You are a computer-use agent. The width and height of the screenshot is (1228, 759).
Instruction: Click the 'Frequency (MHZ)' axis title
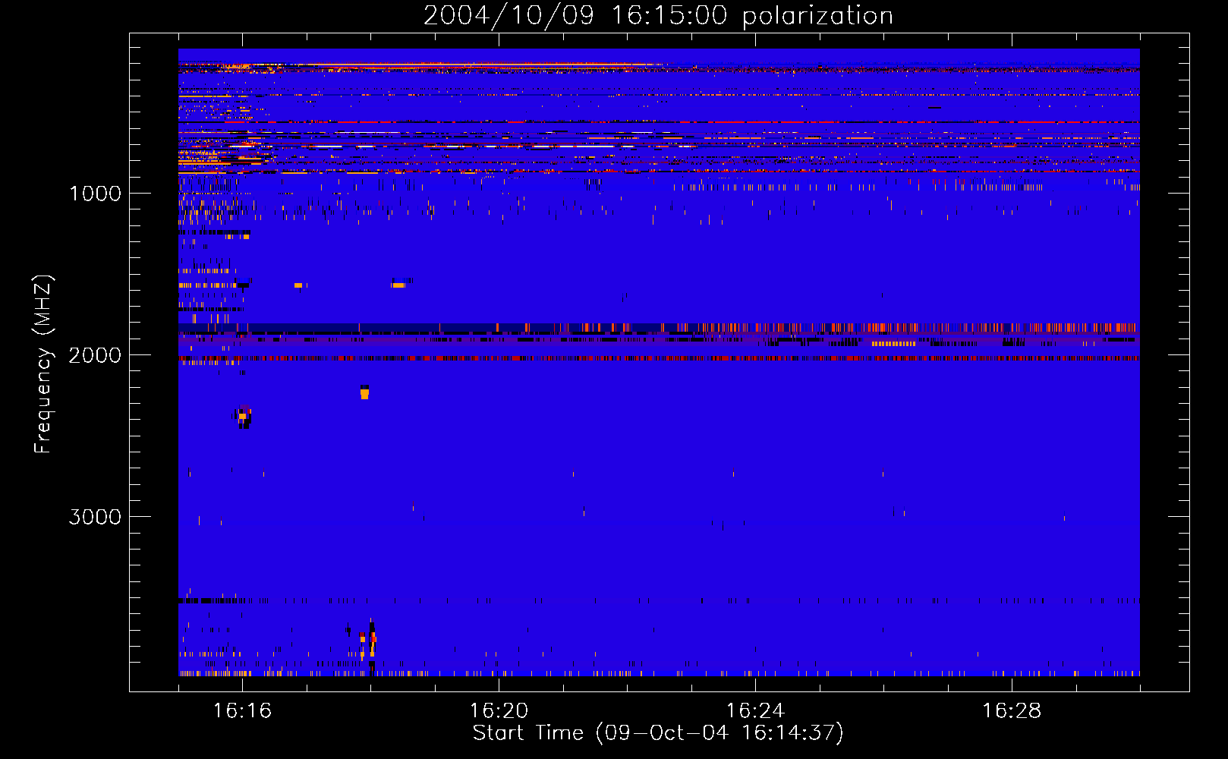43,364
